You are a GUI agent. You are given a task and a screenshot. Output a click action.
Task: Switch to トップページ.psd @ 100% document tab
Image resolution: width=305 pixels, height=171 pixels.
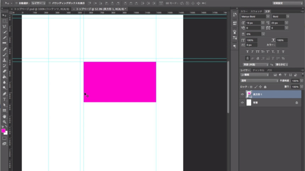tap(41, 9)
